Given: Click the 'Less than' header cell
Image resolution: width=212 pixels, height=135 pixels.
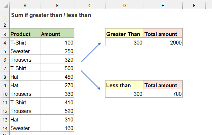Looking at the screenshot, I should point(124,85).
